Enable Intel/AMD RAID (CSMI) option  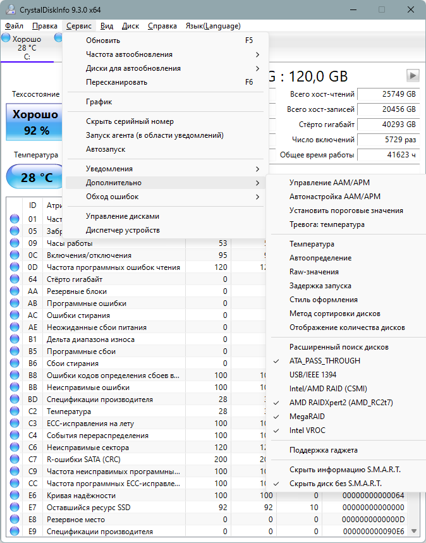[x=346, y=389]
